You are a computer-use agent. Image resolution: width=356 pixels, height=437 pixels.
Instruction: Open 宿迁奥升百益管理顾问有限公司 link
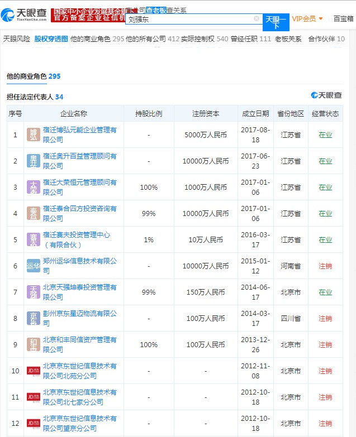pyautogui.click(x=80, y=161)
